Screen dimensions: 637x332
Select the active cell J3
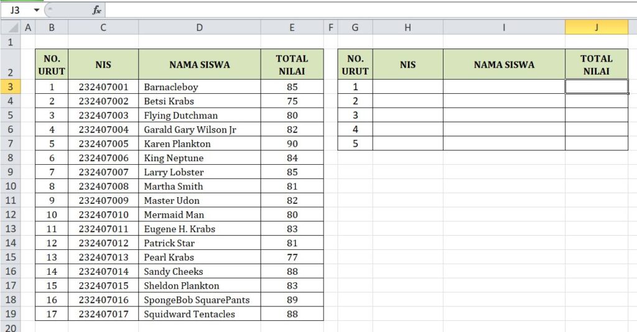click(597, 86)
